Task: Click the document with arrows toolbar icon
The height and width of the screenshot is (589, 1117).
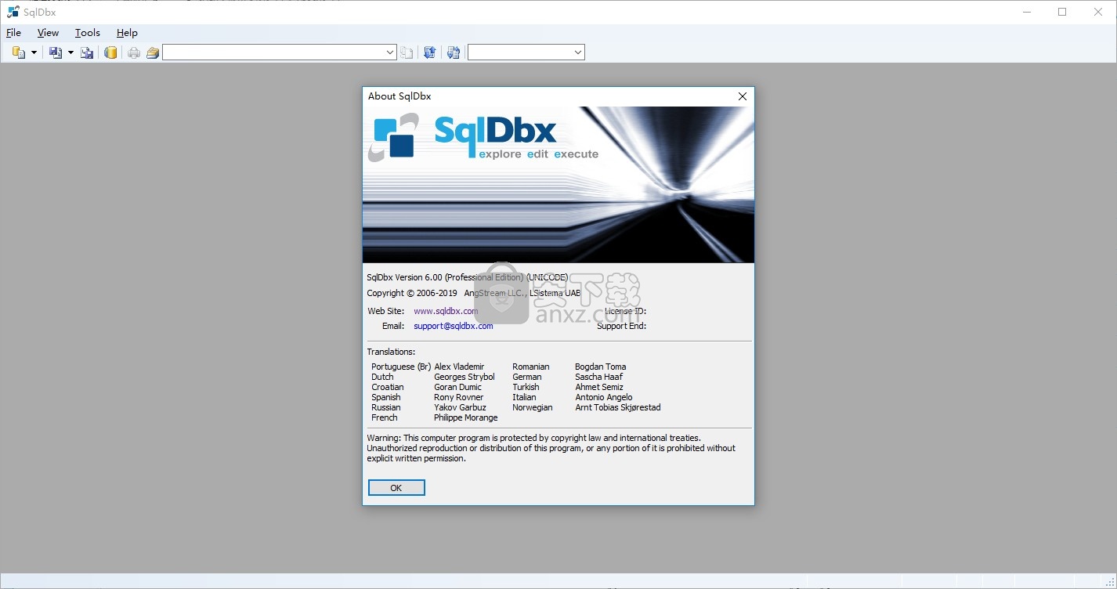Action: (x=454, y=52)
